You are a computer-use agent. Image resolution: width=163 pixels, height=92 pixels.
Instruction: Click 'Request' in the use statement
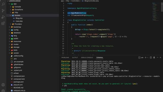tap(89, 15)
